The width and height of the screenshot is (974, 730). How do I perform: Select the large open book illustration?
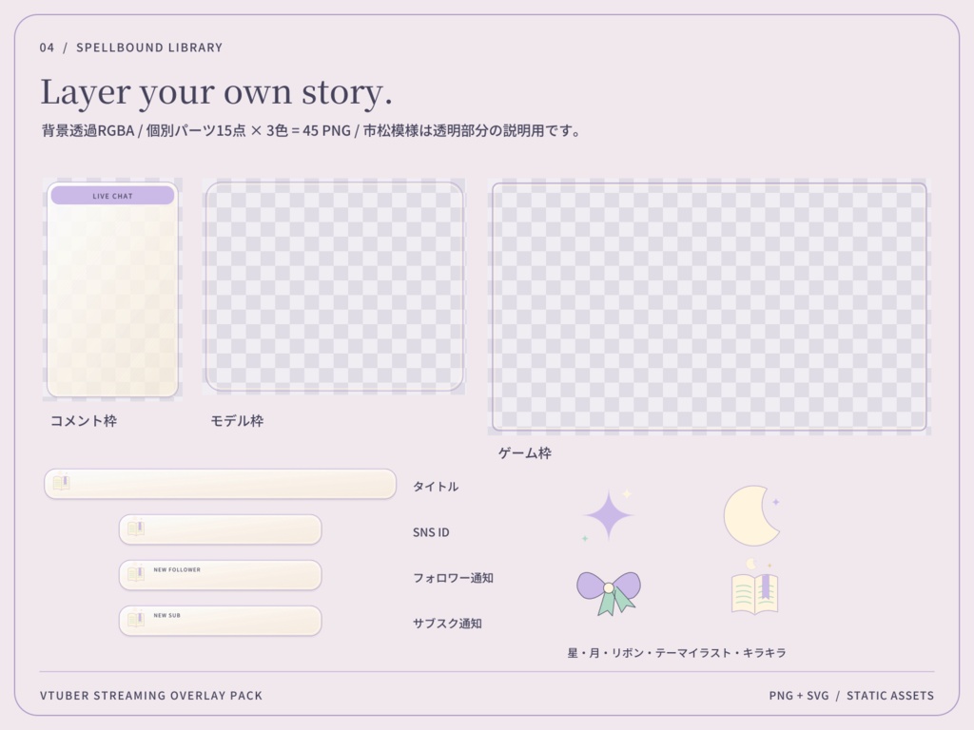754,587
